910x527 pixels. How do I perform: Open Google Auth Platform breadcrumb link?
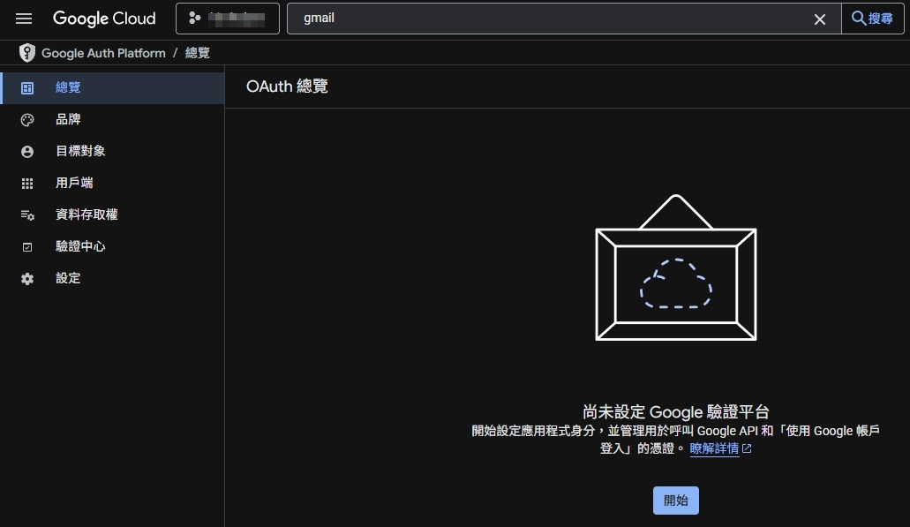coord(103,53)
